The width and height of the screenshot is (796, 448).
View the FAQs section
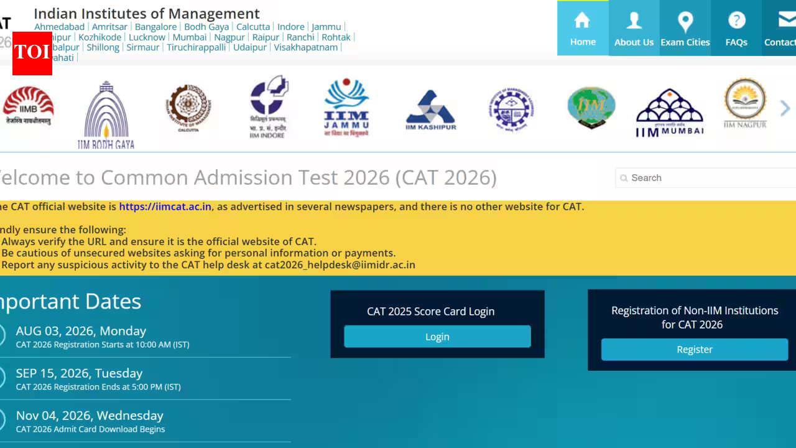pos(736,28)
